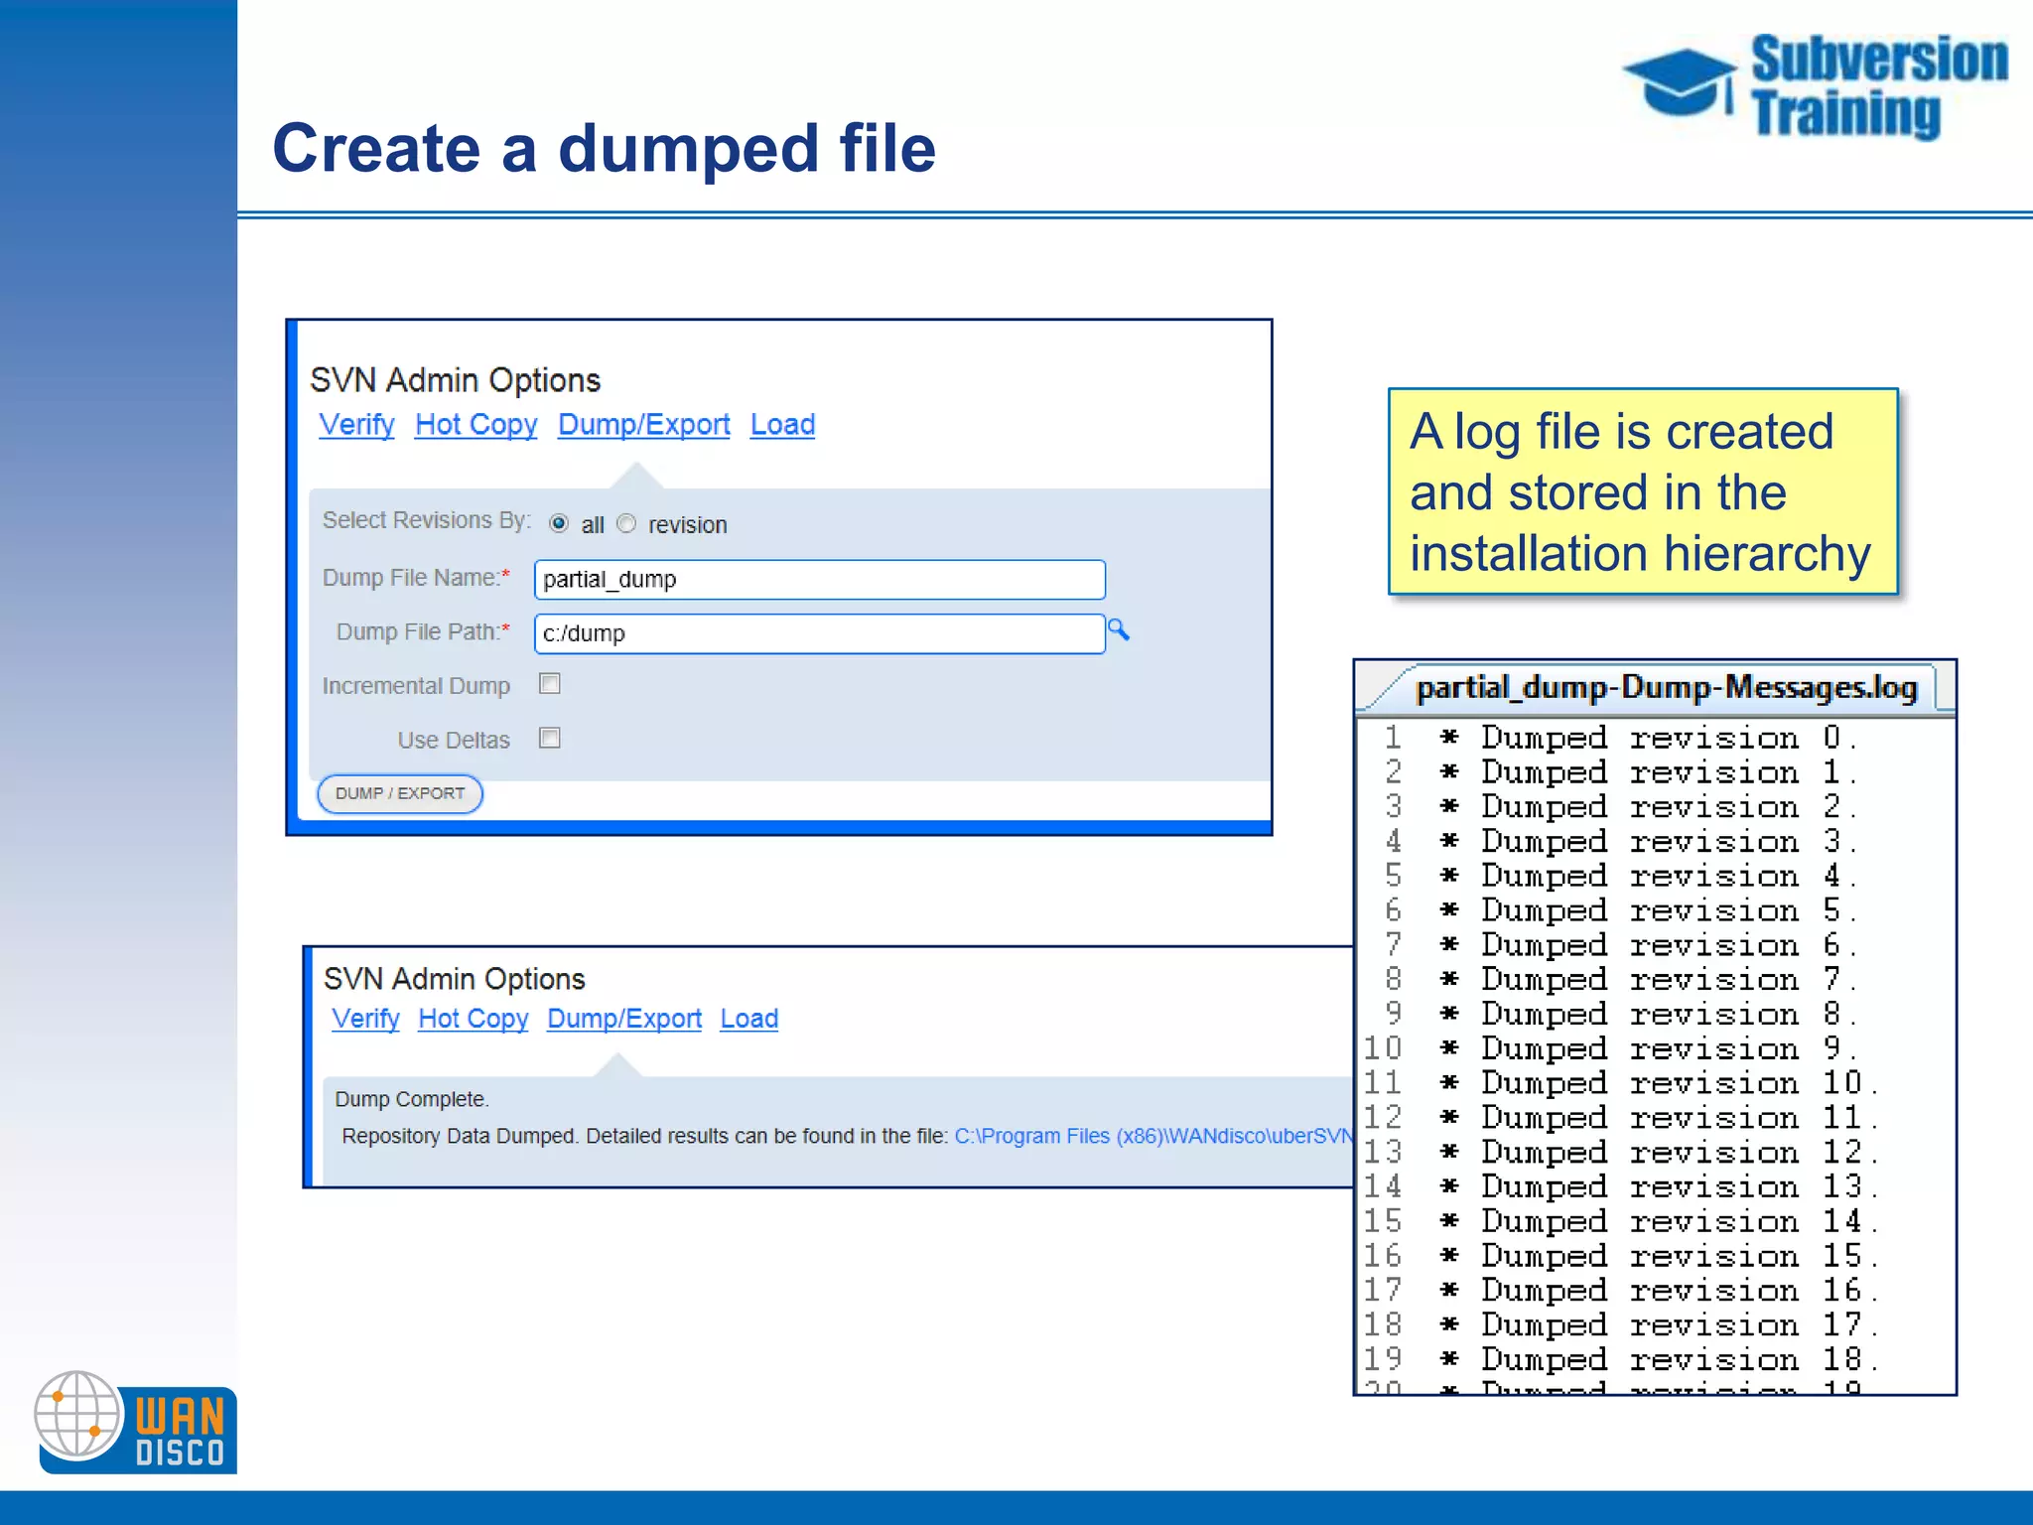This screenshot has width=2033, height=1525.
Task: Click the 'Dump Complete.' message text
Action: click(412, 1099)
